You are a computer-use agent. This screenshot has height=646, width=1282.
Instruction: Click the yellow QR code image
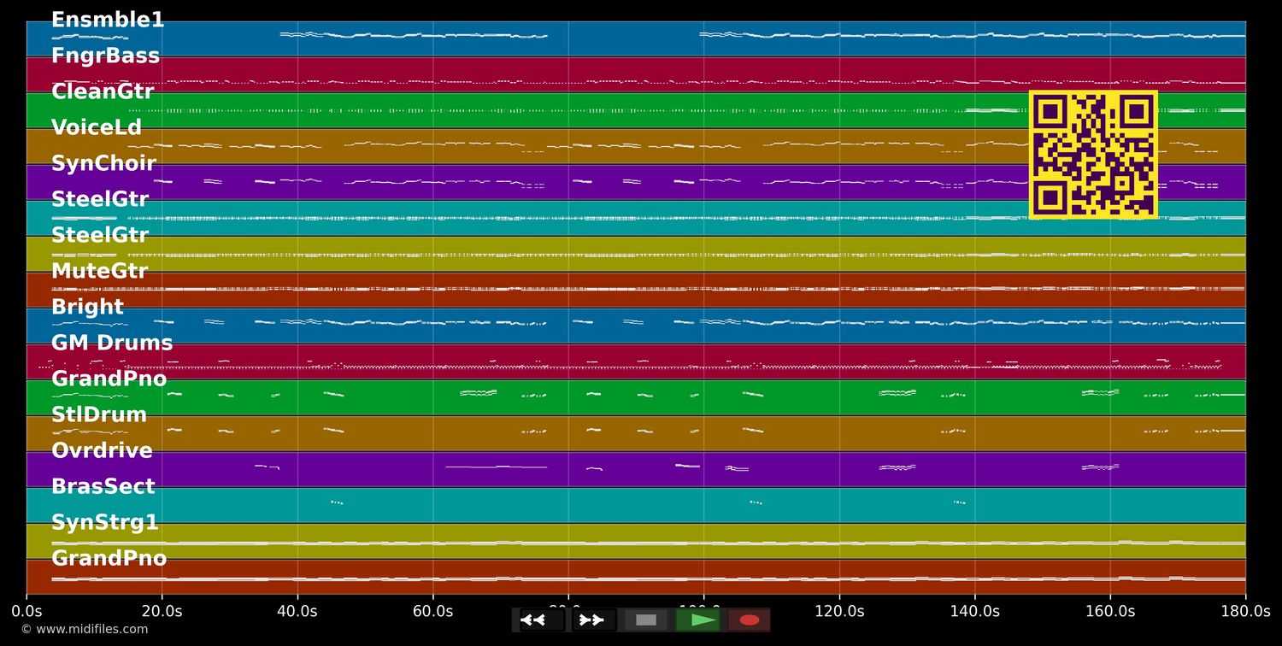click(x=1093, y=155)
